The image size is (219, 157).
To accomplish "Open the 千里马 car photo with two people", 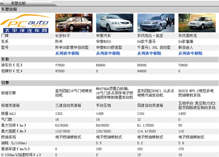I will 156,23.
